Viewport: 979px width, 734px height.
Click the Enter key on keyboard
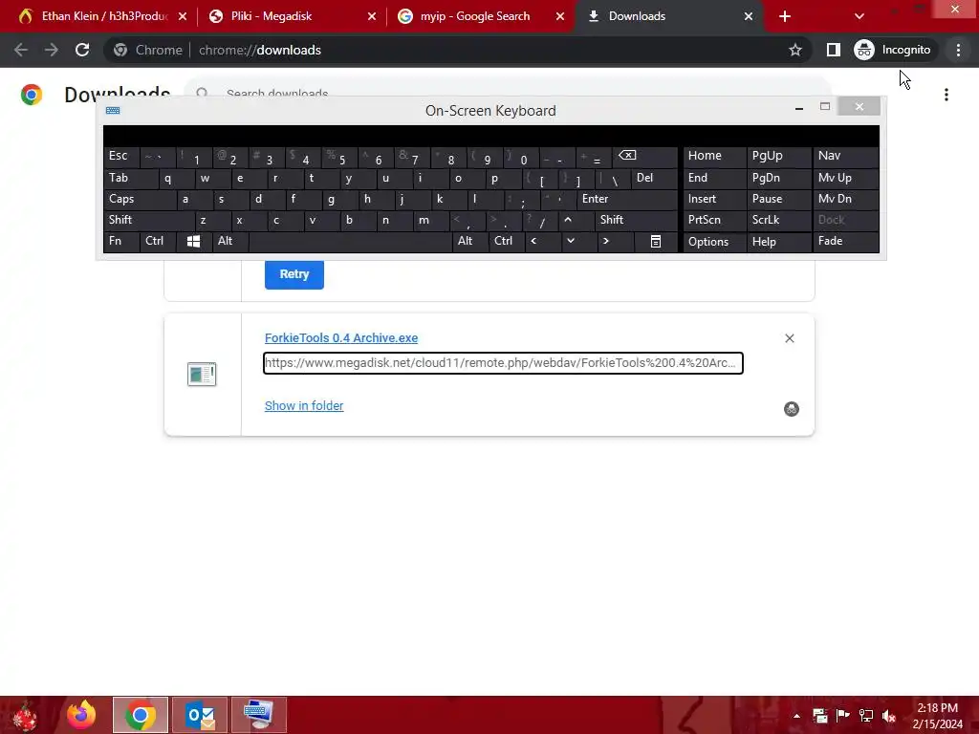627,199
